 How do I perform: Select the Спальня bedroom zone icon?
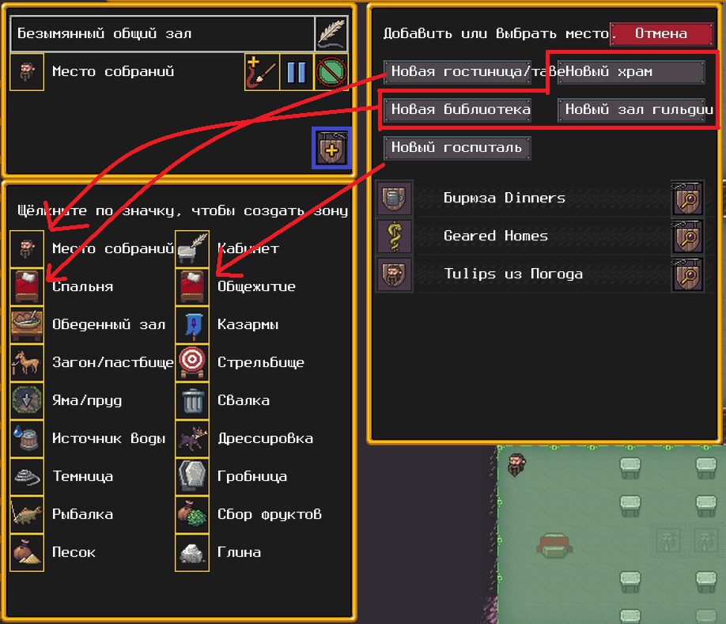pos(27,286)
